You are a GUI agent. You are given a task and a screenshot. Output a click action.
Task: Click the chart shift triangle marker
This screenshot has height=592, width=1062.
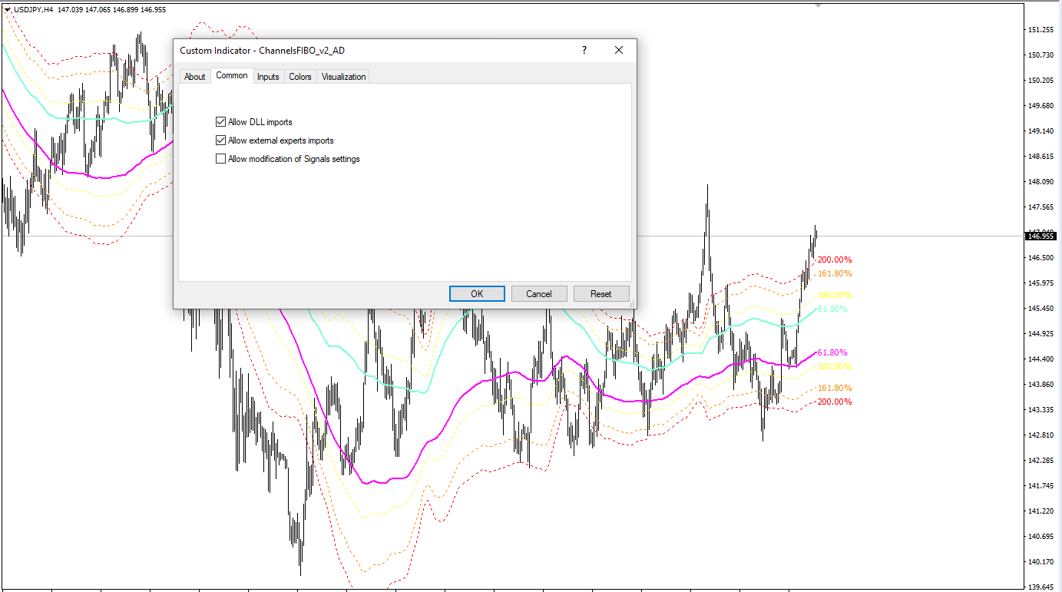tap(819, 5)
